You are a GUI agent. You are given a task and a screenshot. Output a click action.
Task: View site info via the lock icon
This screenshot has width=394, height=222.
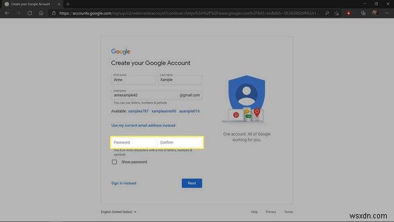point(54,13)
